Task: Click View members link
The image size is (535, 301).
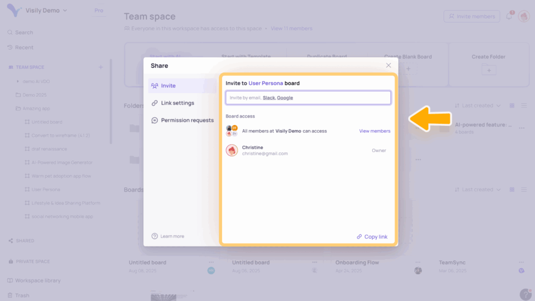Action: point(374,131)
